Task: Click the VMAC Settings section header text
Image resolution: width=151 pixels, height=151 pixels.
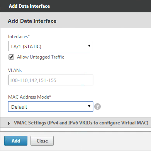Action: coord(81,123)
